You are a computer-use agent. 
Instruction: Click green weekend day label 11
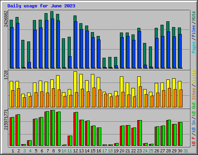(70, 151)
